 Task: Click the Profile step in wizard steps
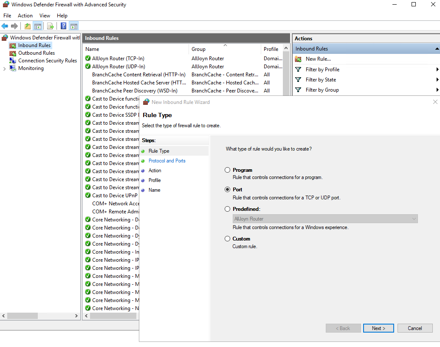point(155,180)
